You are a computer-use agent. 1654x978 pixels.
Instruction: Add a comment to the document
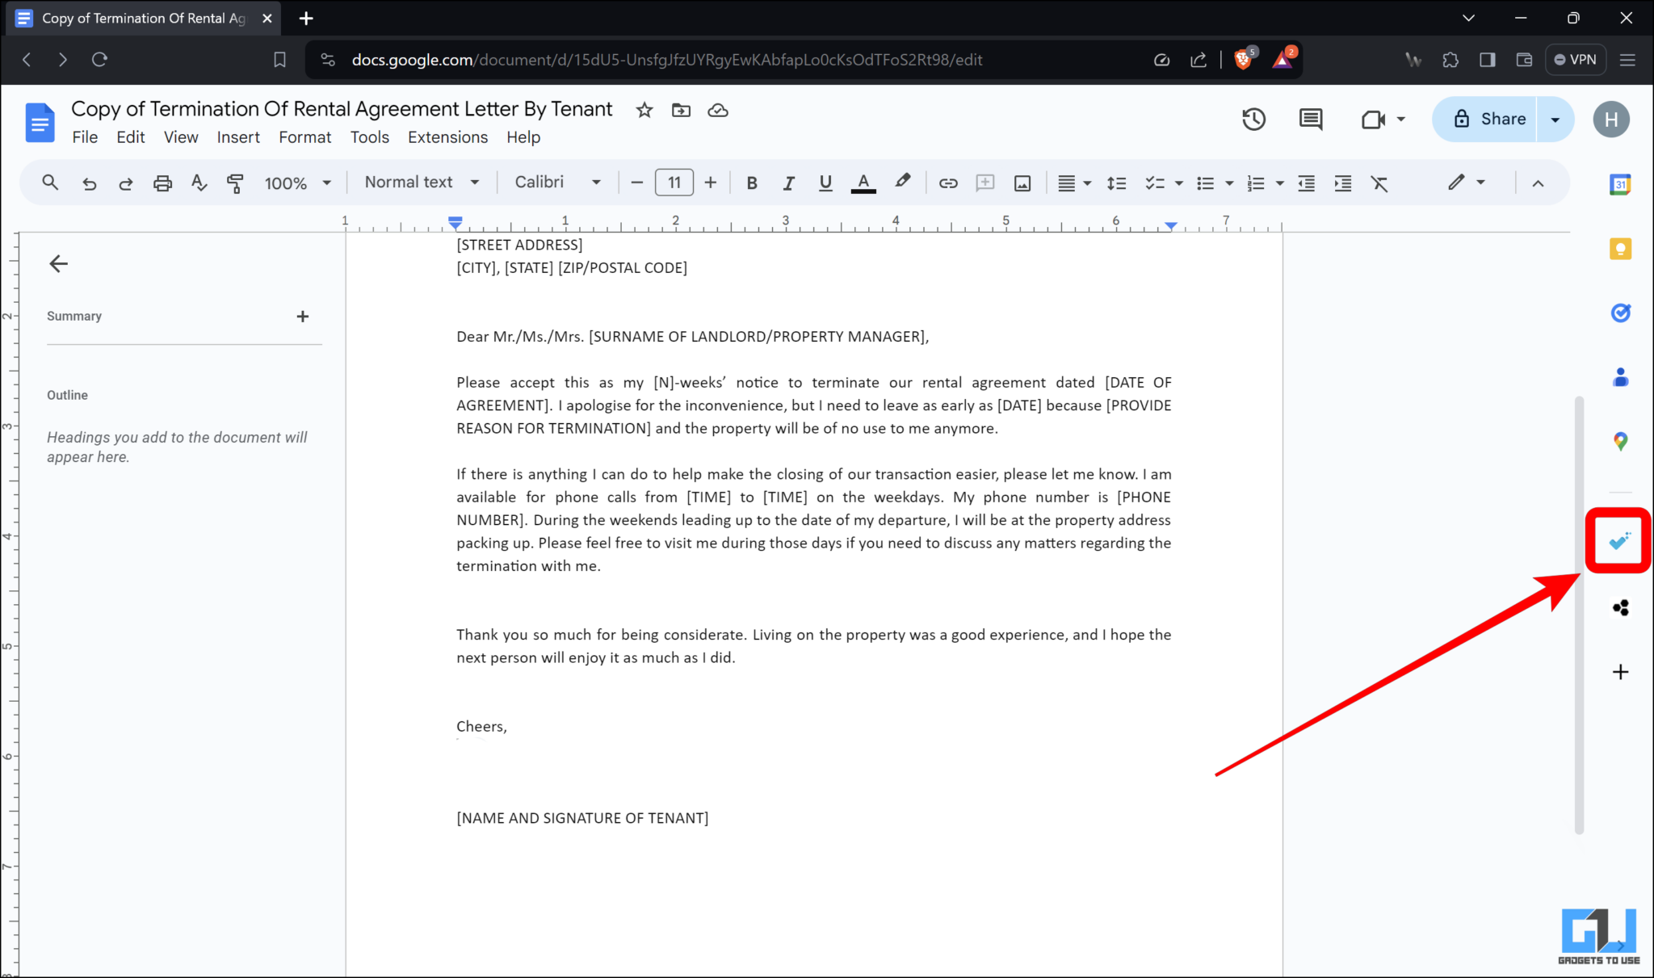click(x=984, y=183)
